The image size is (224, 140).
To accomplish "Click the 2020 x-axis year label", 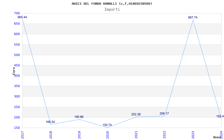I will [108, 135].
